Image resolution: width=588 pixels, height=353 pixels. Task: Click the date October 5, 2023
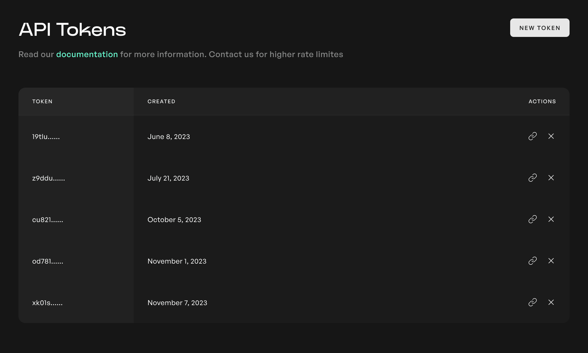pos(174,220)
